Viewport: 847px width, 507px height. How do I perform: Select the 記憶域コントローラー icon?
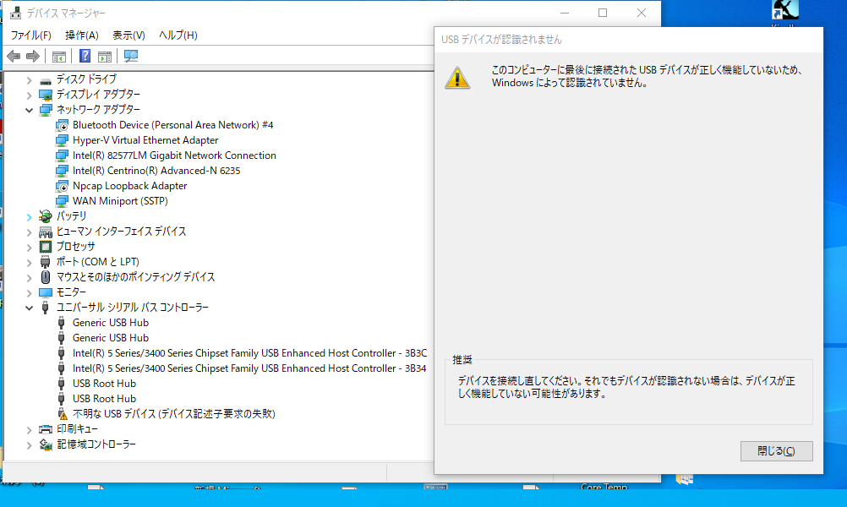46,444
